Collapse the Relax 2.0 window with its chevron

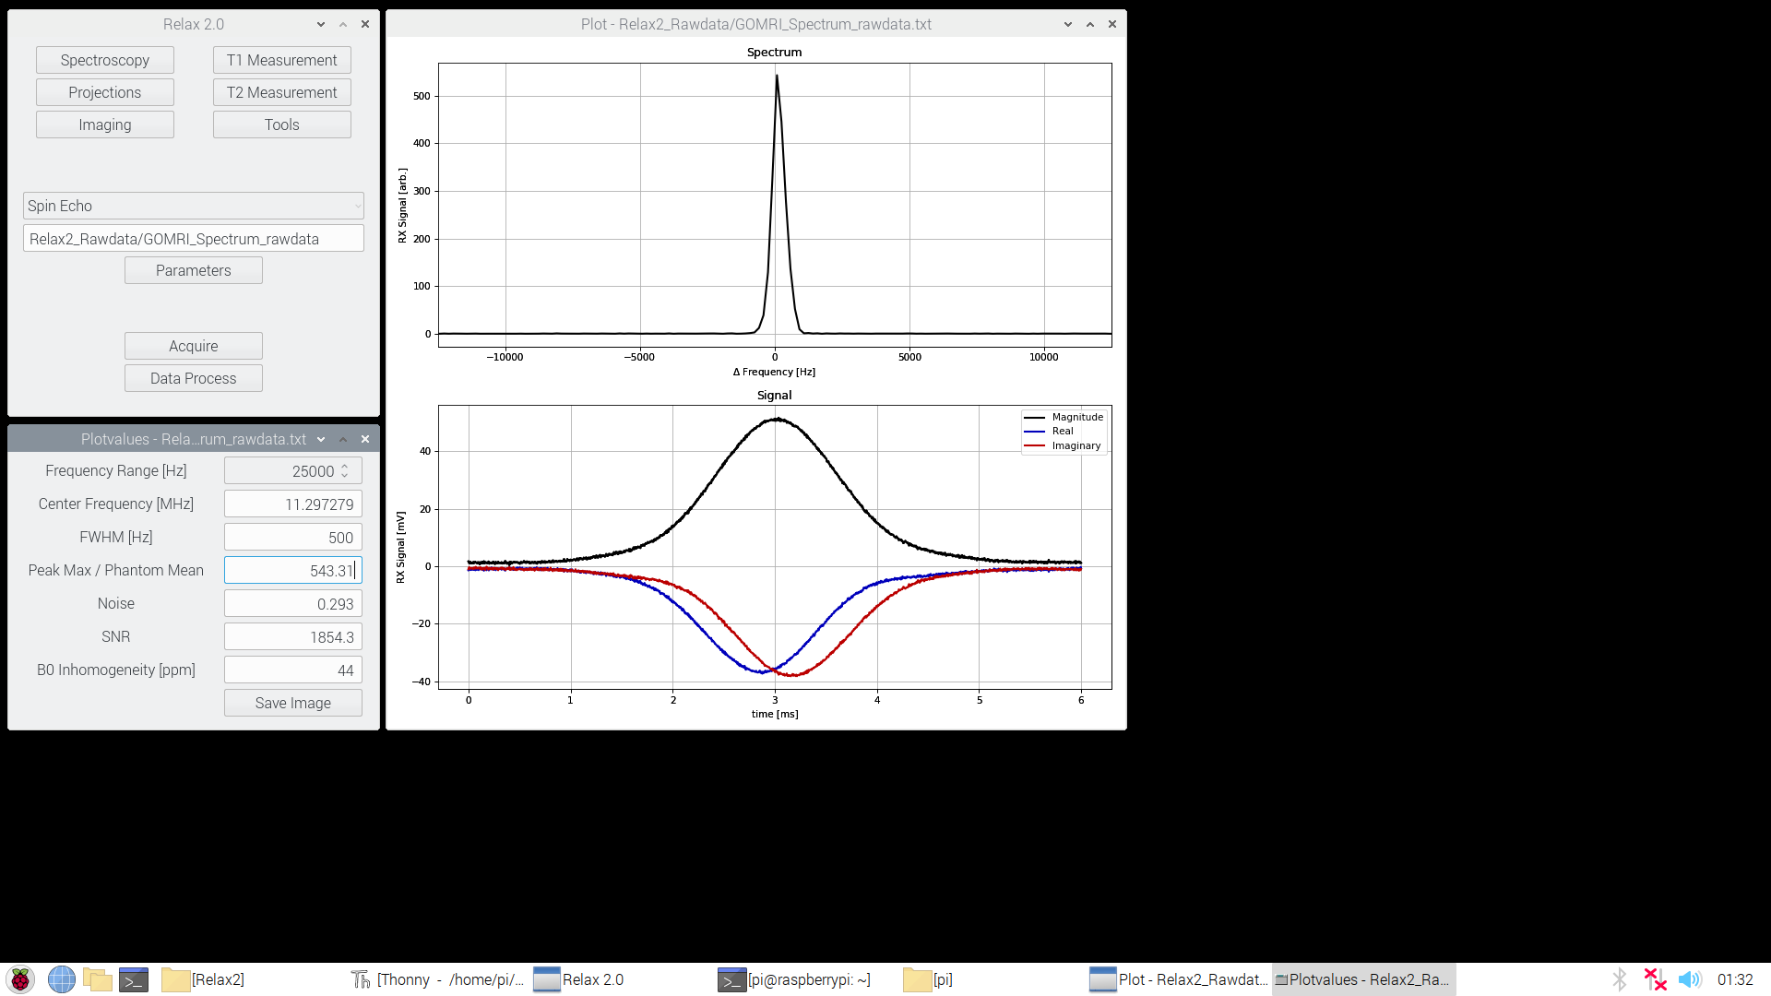tap(320, 24)
